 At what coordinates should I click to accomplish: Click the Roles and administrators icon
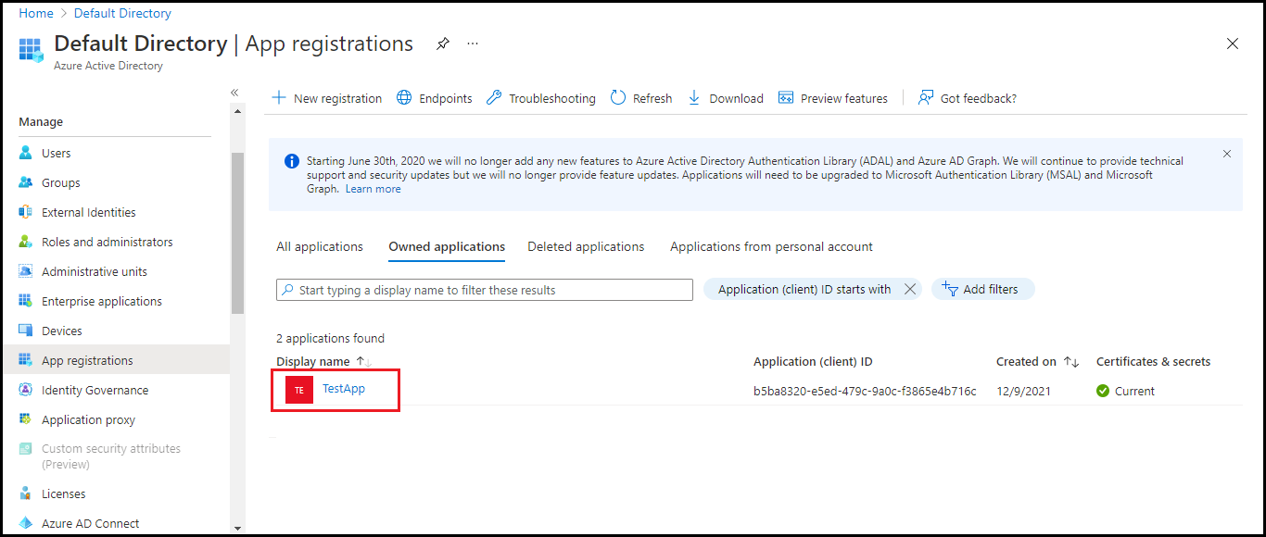click(25, 242)
